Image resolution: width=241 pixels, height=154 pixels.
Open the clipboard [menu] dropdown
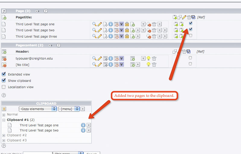click(69, 109)
